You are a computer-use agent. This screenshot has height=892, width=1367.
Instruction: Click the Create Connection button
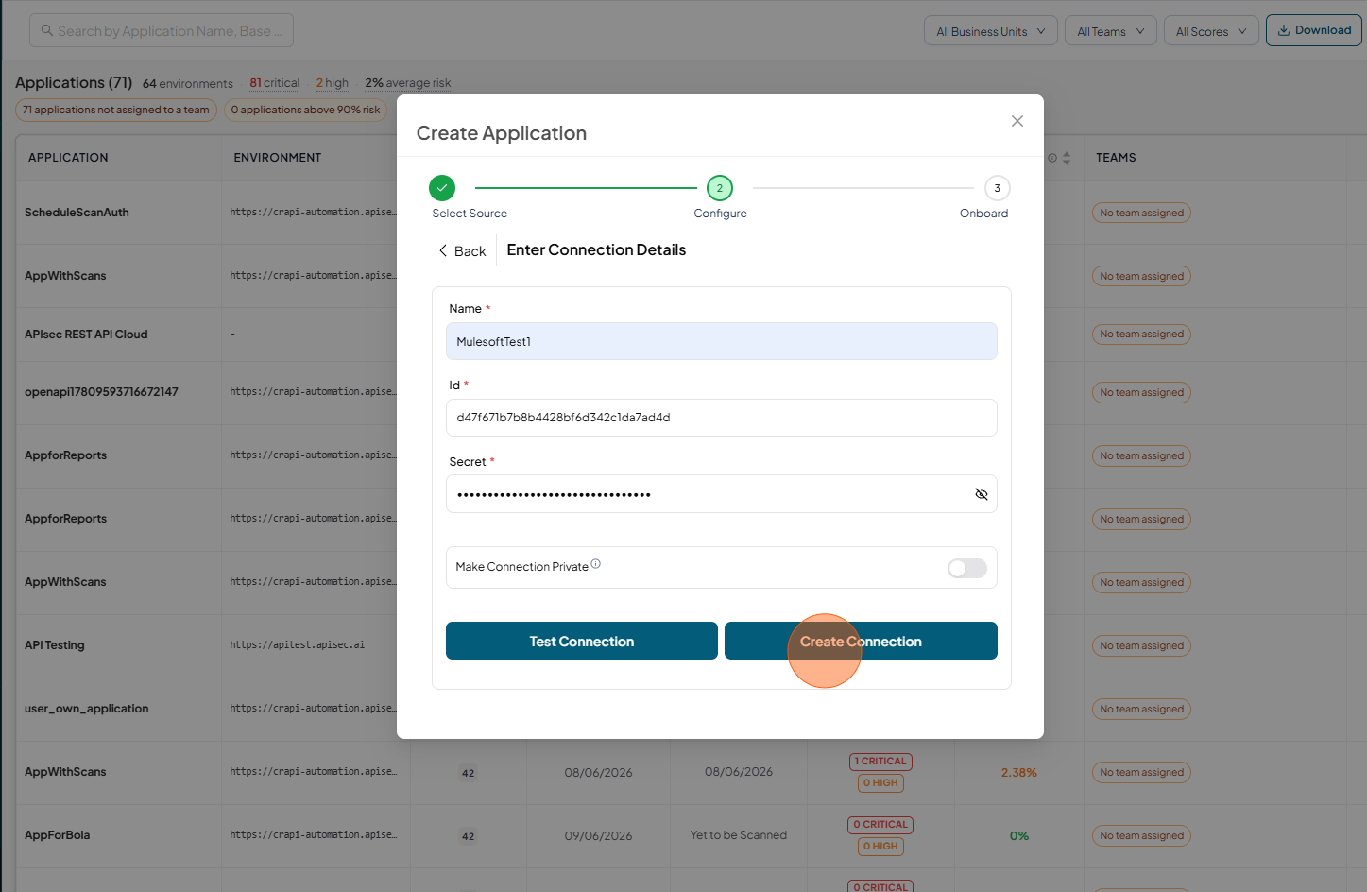(861, 641)
